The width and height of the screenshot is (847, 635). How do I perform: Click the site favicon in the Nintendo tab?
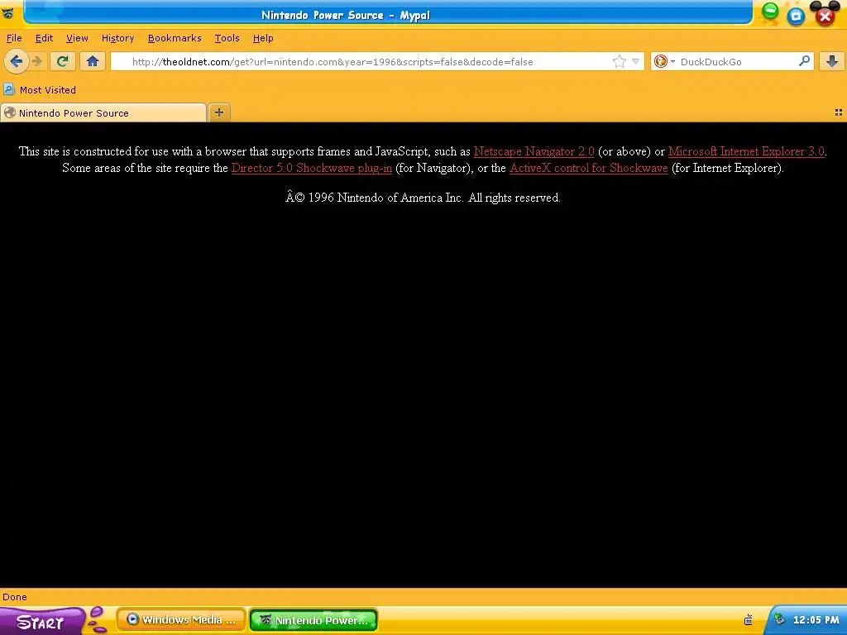coord(10,112)
